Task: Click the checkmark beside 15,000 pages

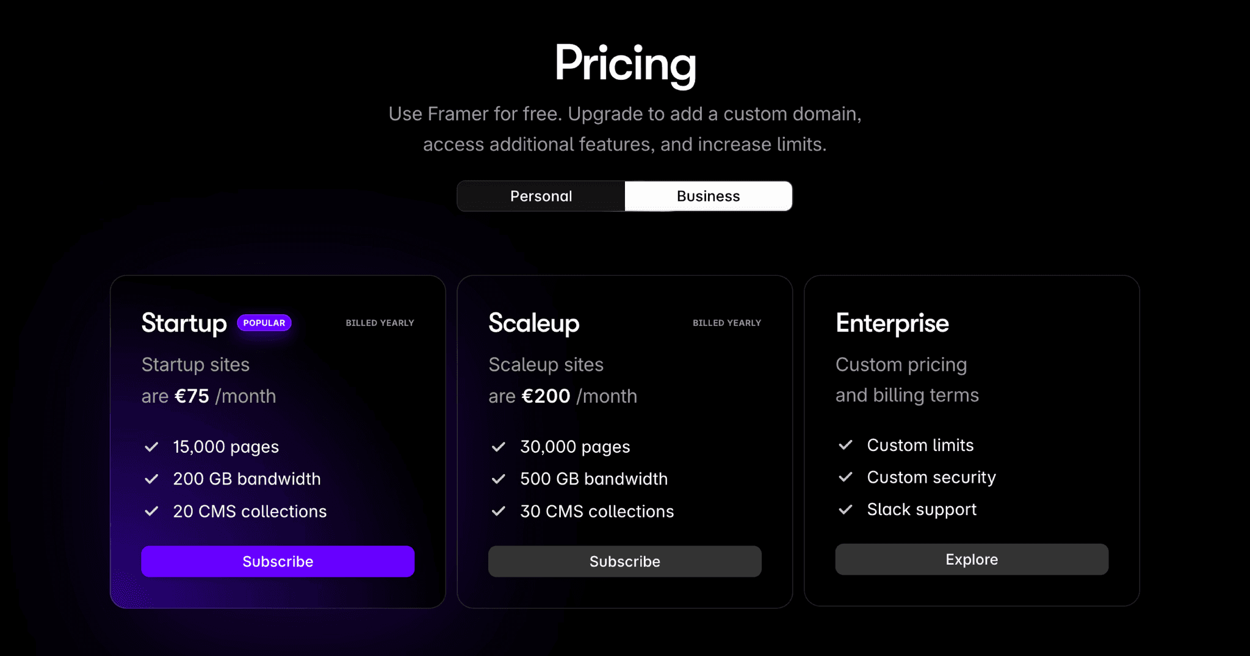Action: coord(151,447)
